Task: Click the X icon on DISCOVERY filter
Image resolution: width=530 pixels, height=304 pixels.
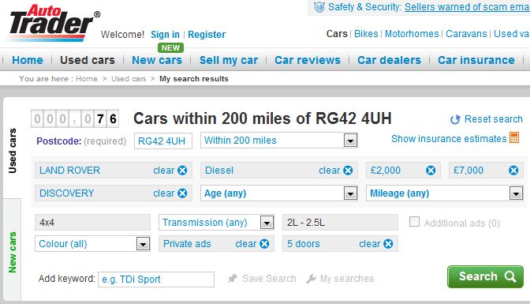Action: [182, 193]
